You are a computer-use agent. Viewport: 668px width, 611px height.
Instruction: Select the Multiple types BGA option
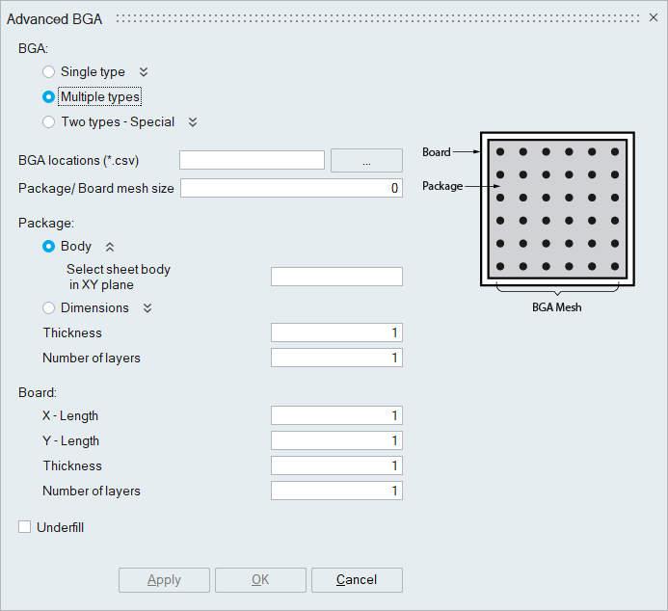click(x=49, y=97)
